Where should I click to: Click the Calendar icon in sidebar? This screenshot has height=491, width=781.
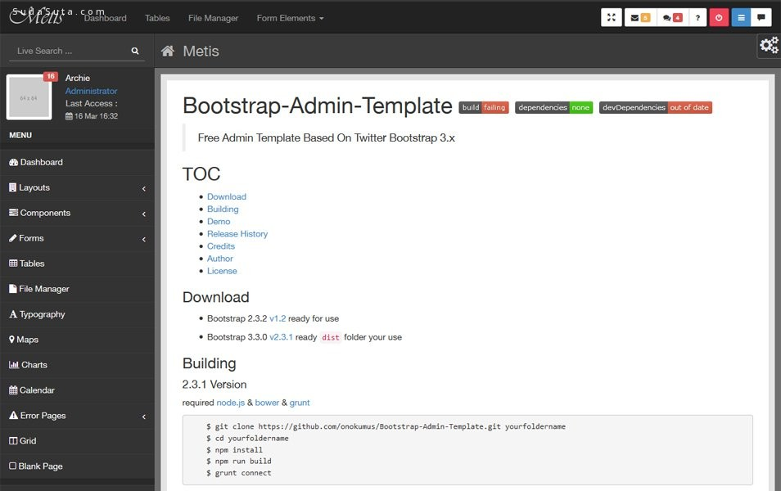13,390
